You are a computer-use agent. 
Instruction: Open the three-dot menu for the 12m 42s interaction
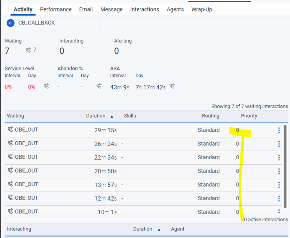click(279, 199)
